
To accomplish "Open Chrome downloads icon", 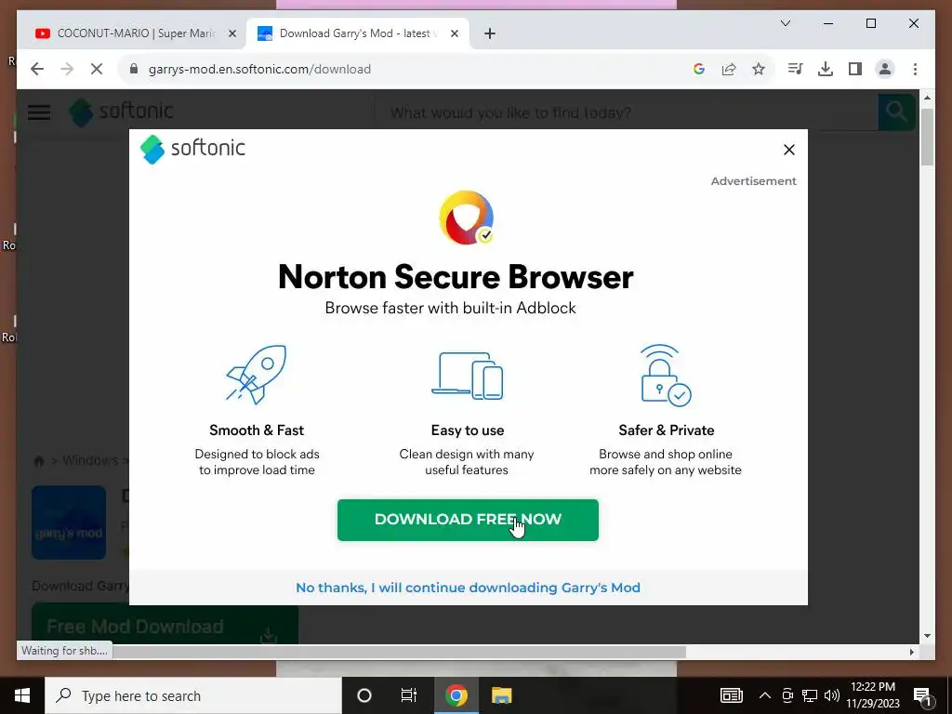I will click(x=826, y=69).
